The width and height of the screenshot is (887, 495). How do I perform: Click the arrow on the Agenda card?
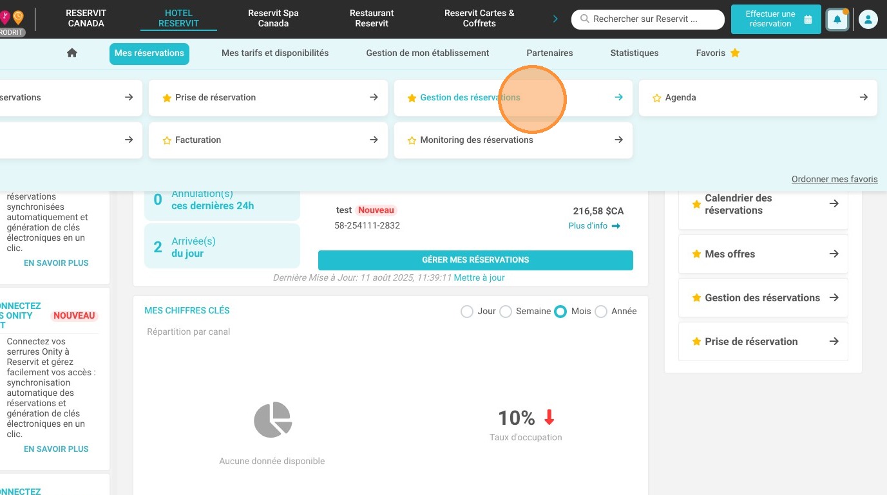point(864,97)
